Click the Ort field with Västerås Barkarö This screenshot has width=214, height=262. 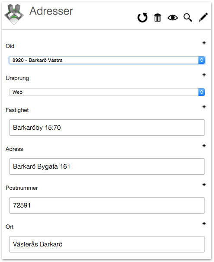tap(107, 244)
